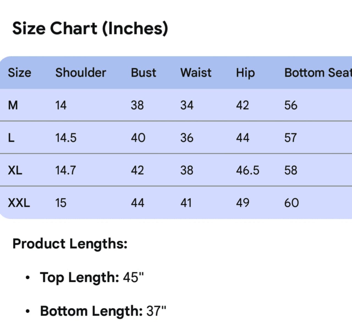Select the M size row label
Screen dimensions: 352x333
13,105
